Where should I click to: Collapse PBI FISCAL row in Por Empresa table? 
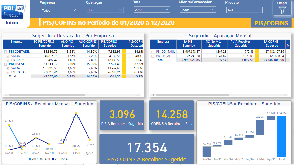coord(5,64)
